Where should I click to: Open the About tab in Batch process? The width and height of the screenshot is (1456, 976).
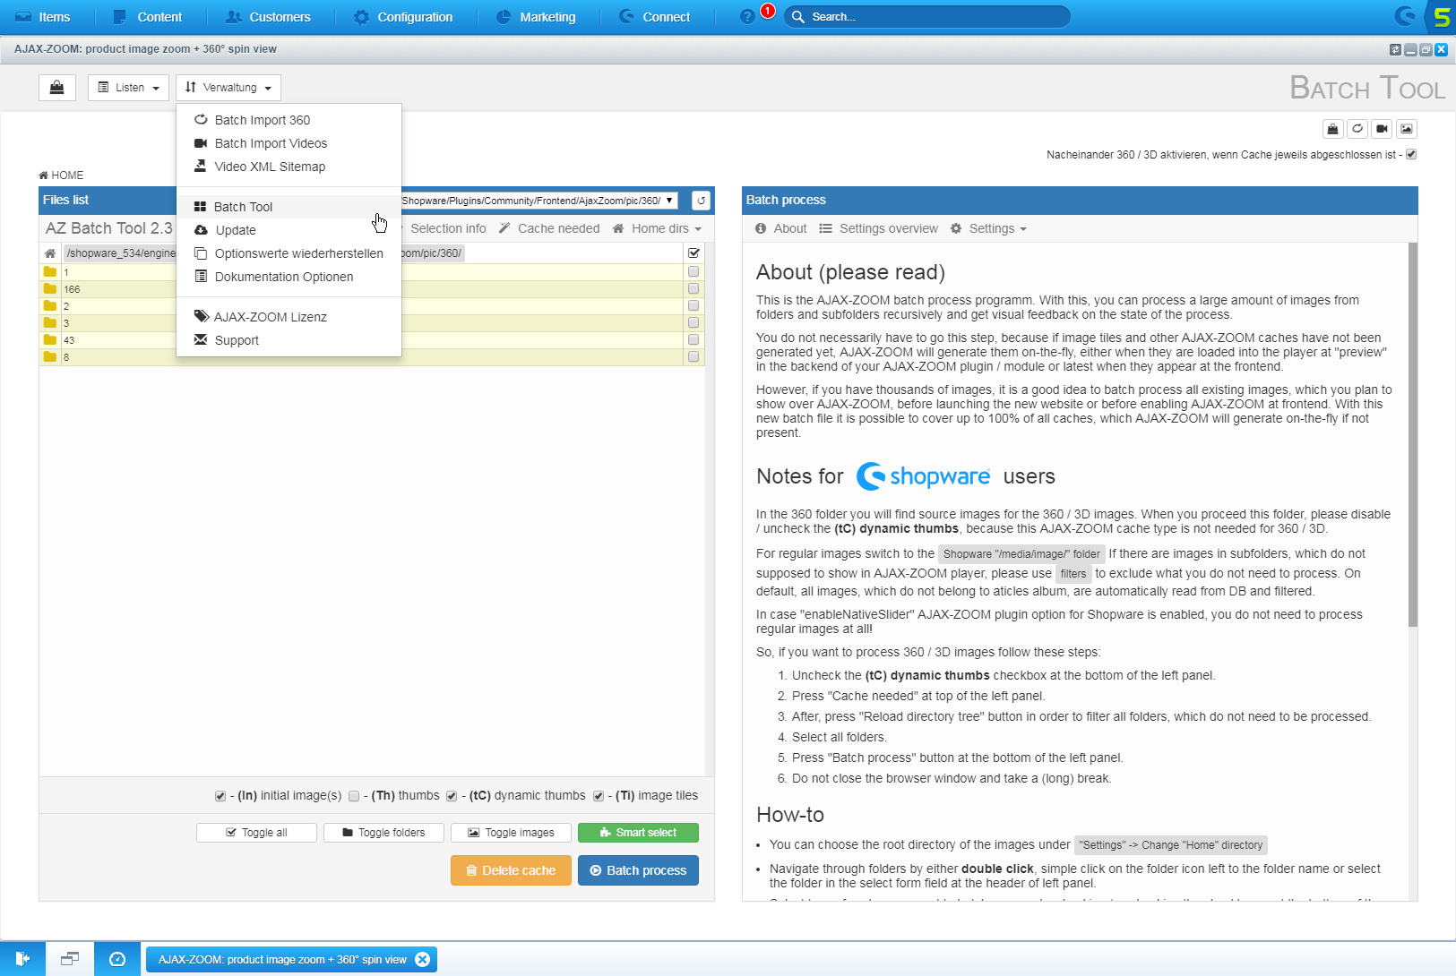(780, 229)
